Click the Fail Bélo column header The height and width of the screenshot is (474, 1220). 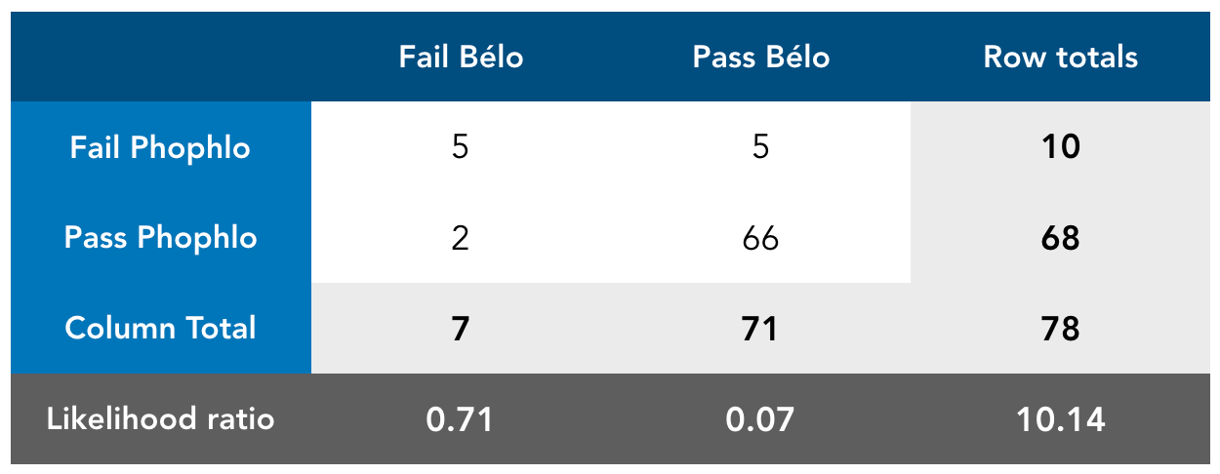point(461,57)
